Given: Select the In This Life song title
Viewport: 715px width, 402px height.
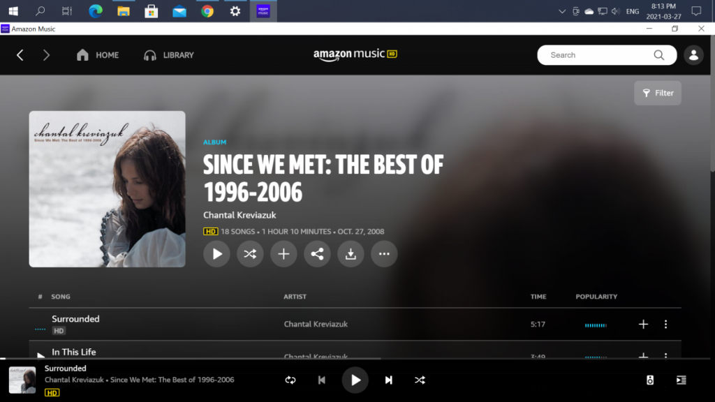Looking at the screenshot, I should 74,352.
